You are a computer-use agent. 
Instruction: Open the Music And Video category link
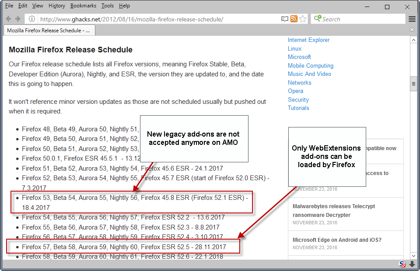309,74
